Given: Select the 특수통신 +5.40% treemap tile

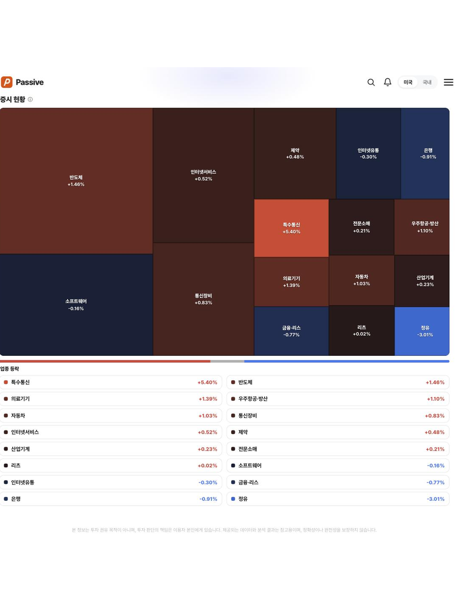Looking at the screenshot, I should 292,228.
